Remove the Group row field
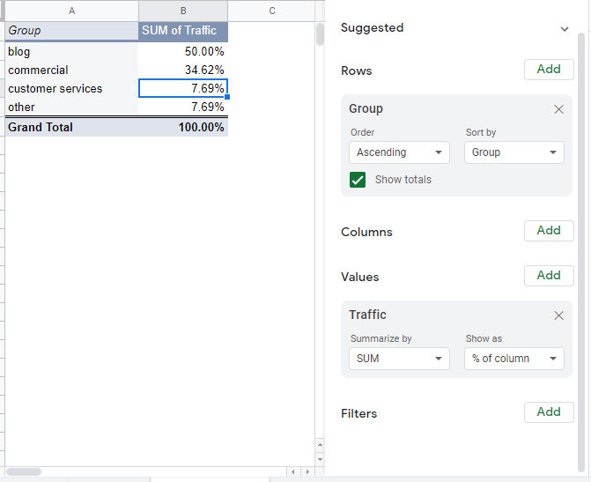The image size is (591, 482). (x=558, y=109)
